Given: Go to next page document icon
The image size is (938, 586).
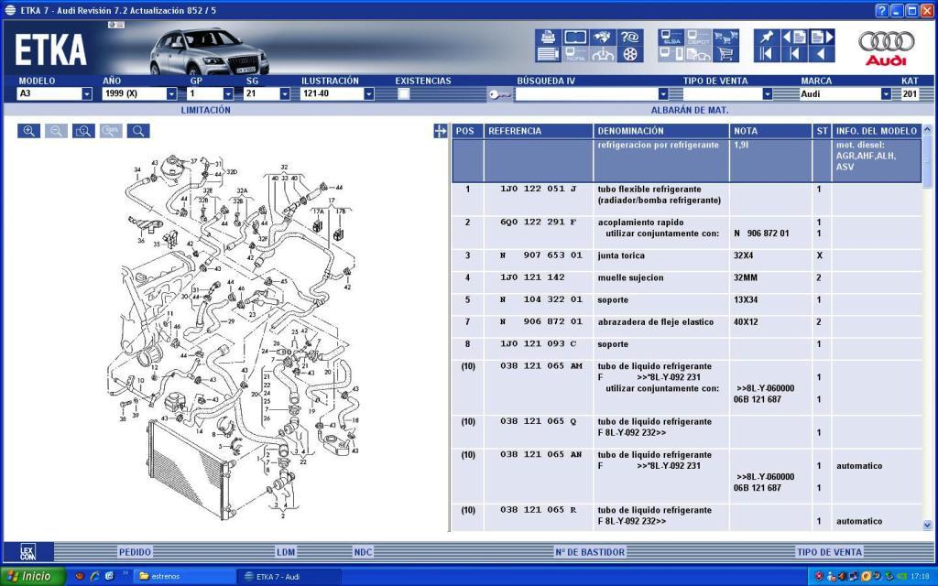Looking at the screenshot, I should [822, 37].
